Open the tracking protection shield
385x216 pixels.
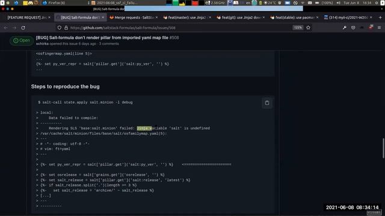60,28
